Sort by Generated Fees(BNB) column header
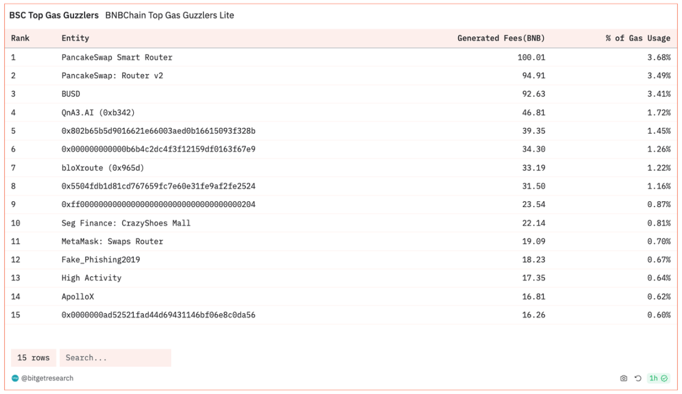The width and height of the screenshot is (682, 394). point(501,38)
